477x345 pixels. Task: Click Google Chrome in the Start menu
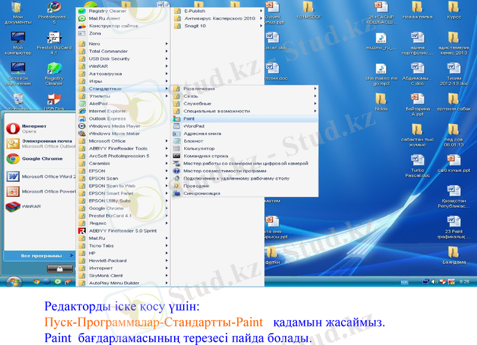[42, 159]
